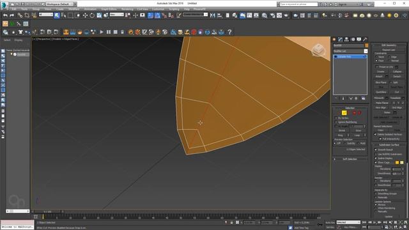This screenshot has width=409, height=230.
Task: Open the Motion tab in command panel
Action: [353, 40]
